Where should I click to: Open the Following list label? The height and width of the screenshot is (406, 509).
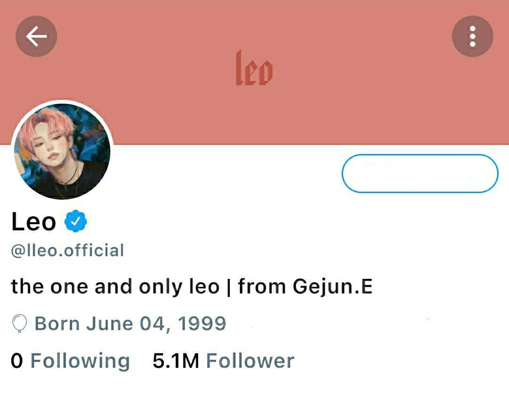(80, 361)
